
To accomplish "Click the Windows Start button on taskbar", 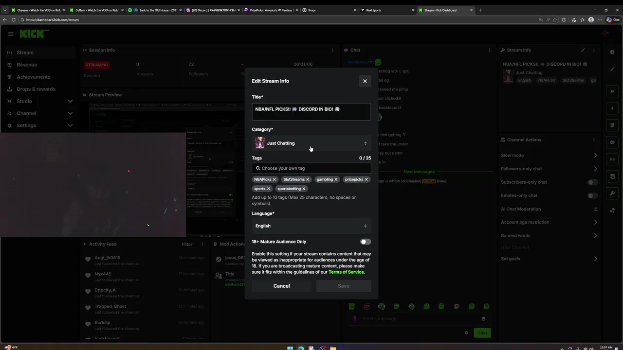I will [290, 348].
